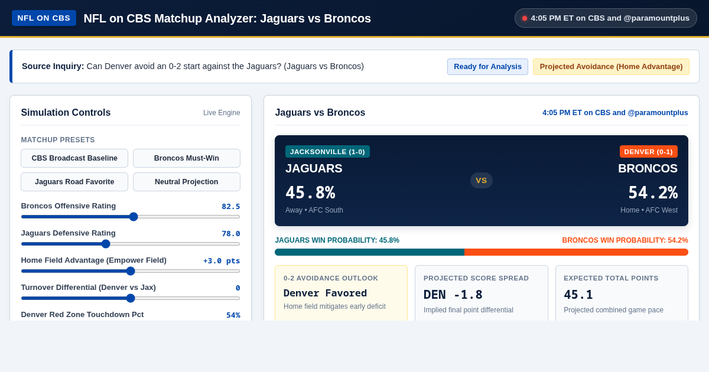Viewport: 709px width, 372px height.
Task: Open the 0-2 Avoidance Outlook card
Action: (x=341, y=293)
